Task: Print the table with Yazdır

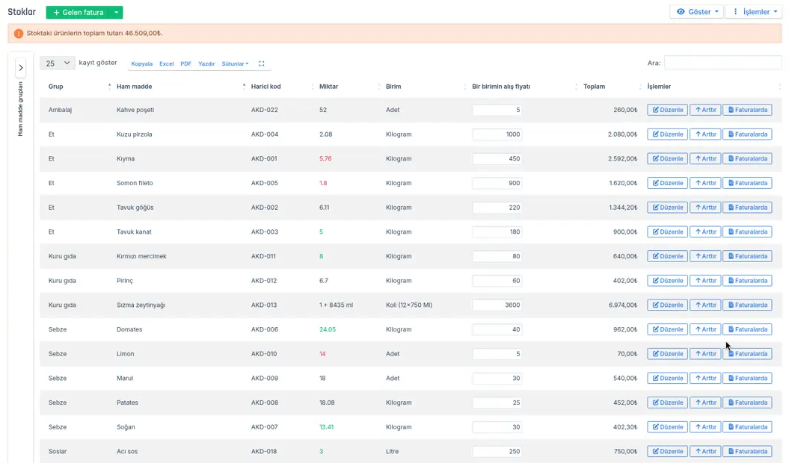Action: (x=206, y=63)
